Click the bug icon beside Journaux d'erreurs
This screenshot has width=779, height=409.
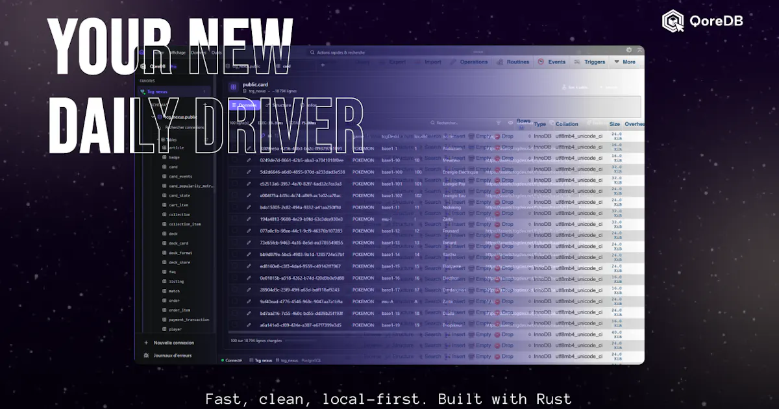146,355
